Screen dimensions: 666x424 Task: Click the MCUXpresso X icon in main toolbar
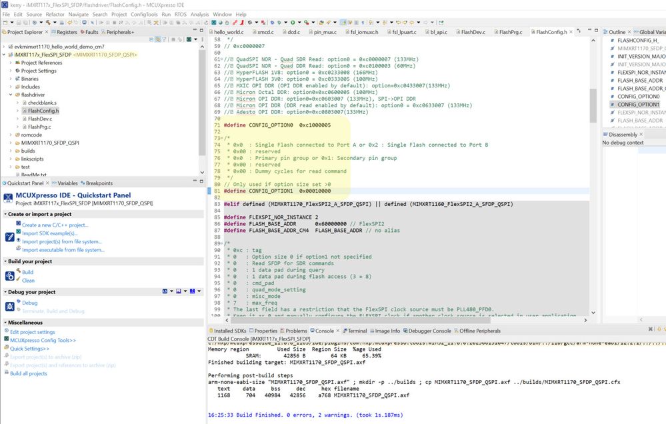pyautogui.click(x=213, y=23)
